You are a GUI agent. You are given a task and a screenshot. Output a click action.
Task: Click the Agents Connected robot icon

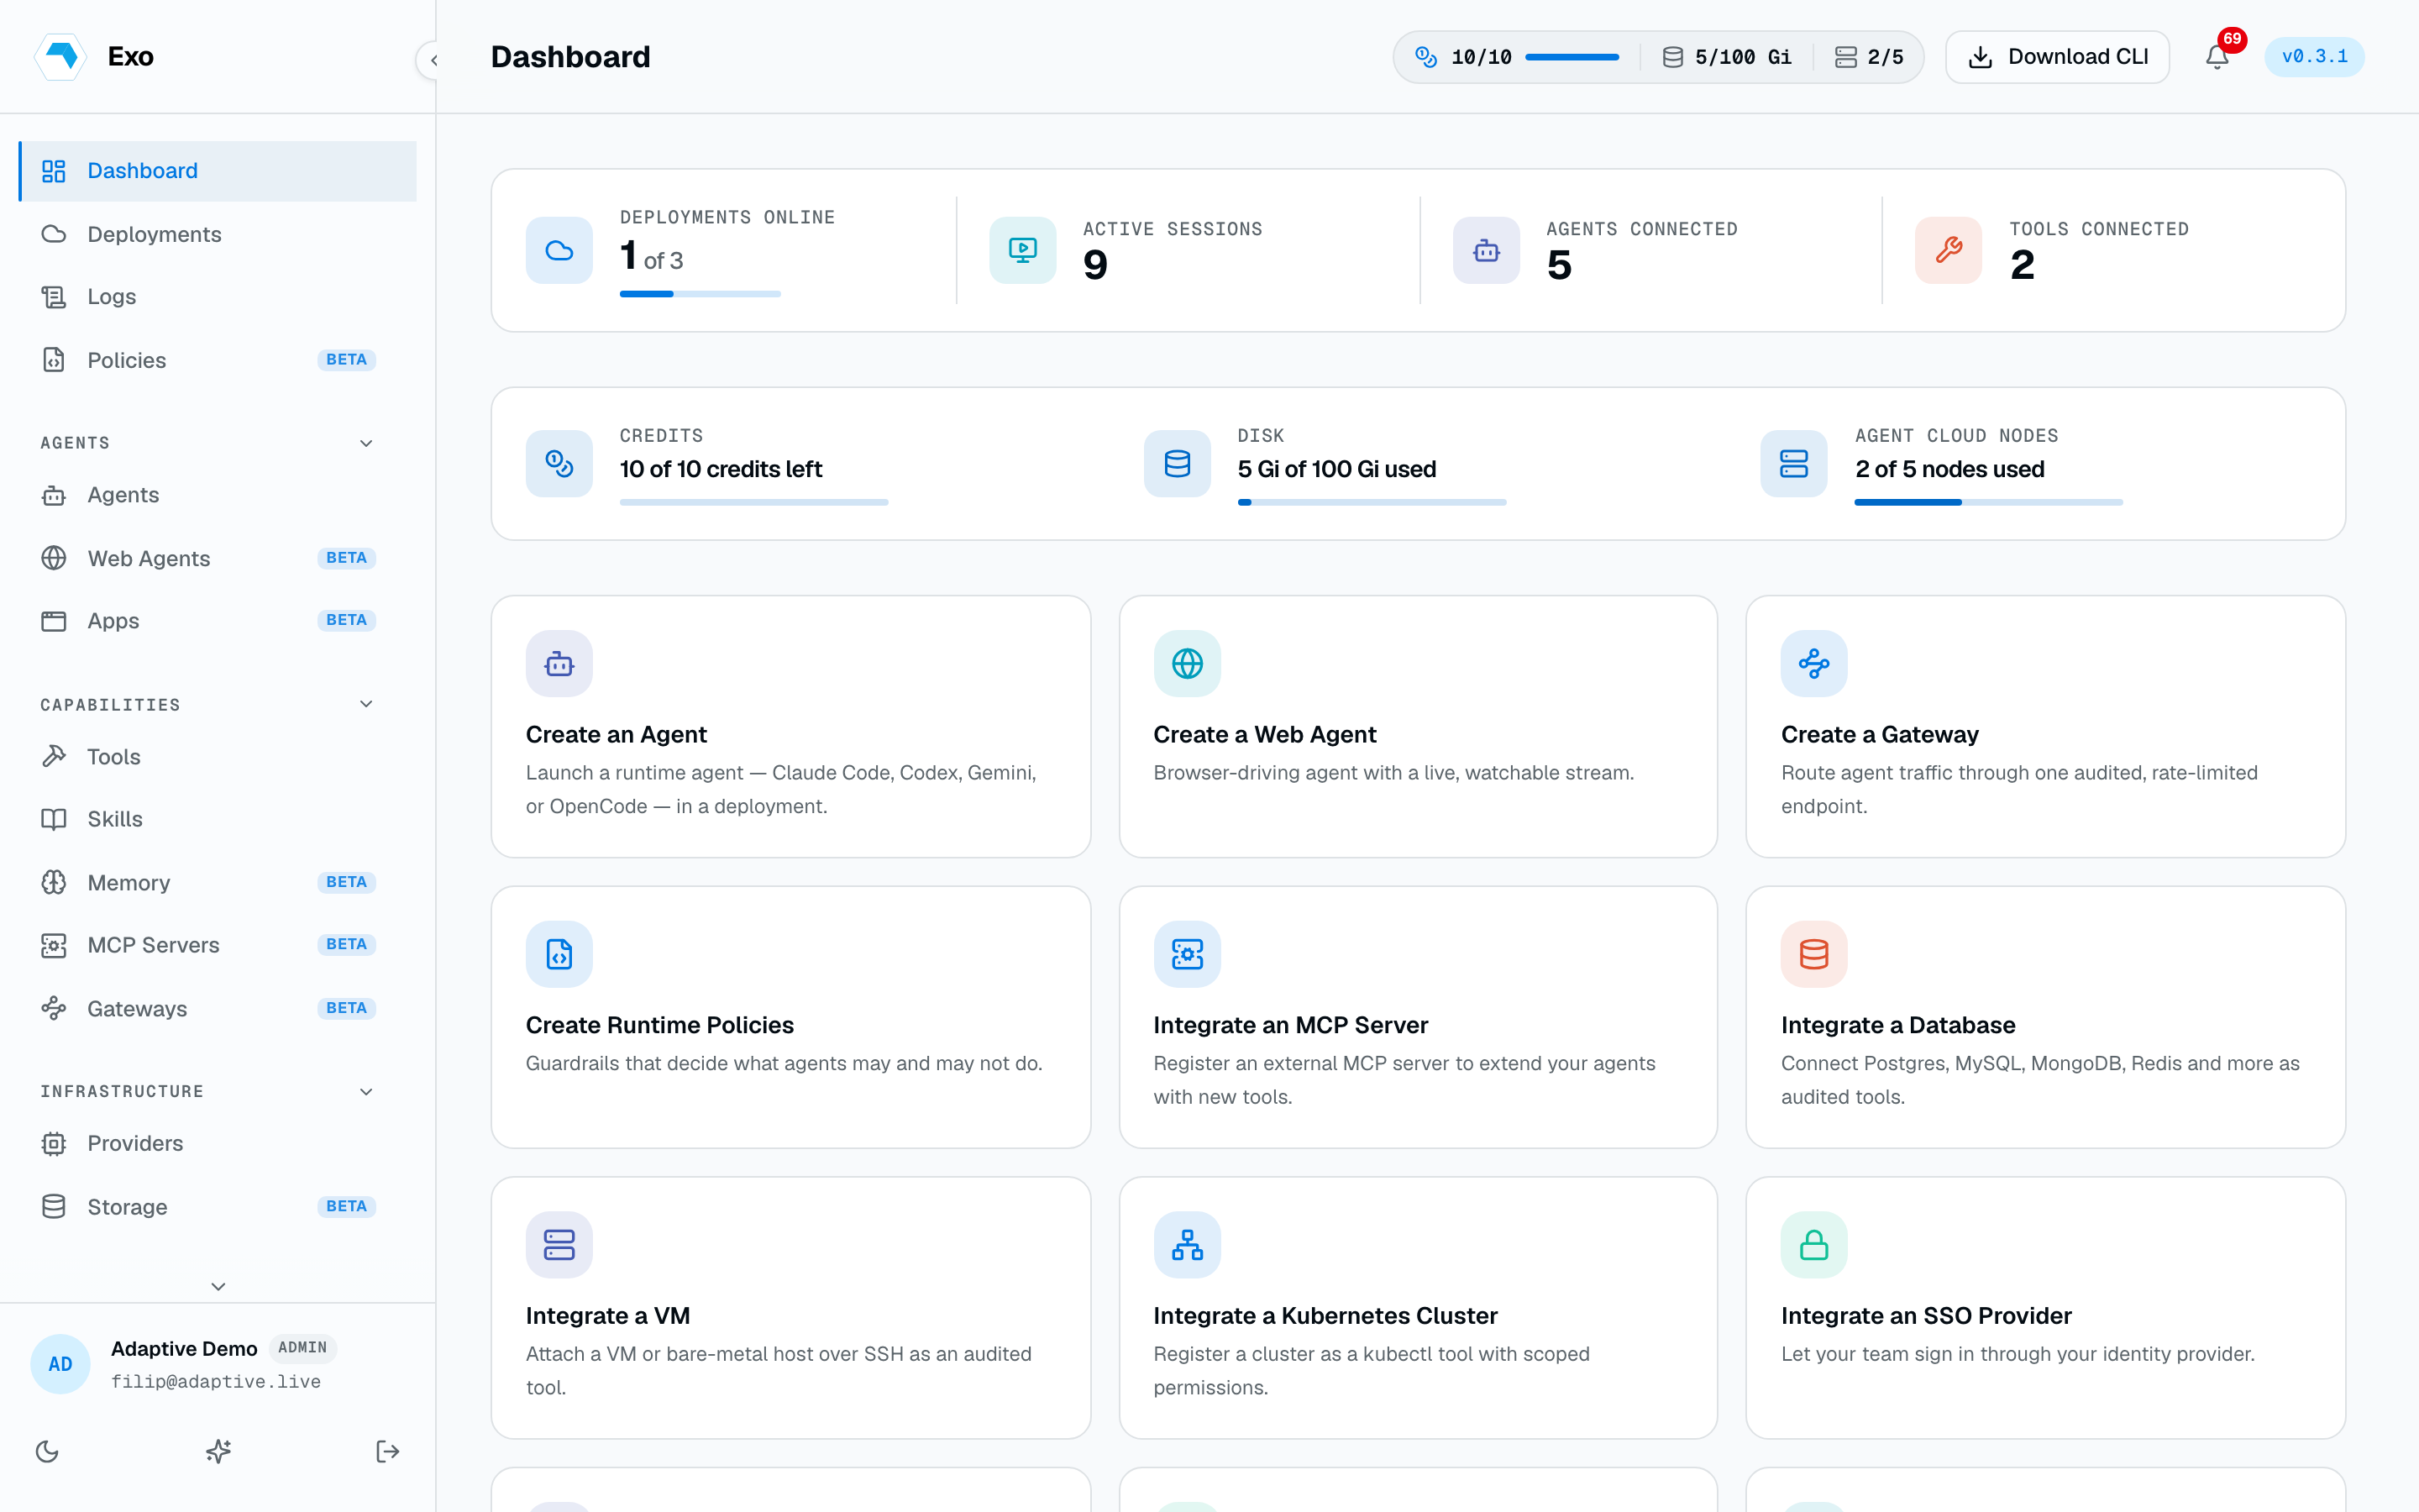pos(1487,250)
